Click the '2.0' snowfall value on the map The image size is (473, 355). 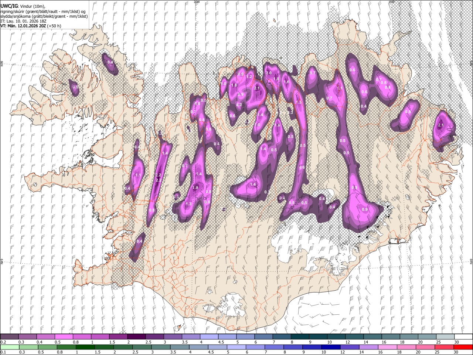269,73
